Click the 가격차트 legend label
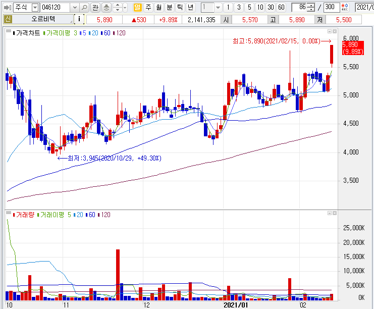The width and height of the screenshot is (374, 309). 27,33
